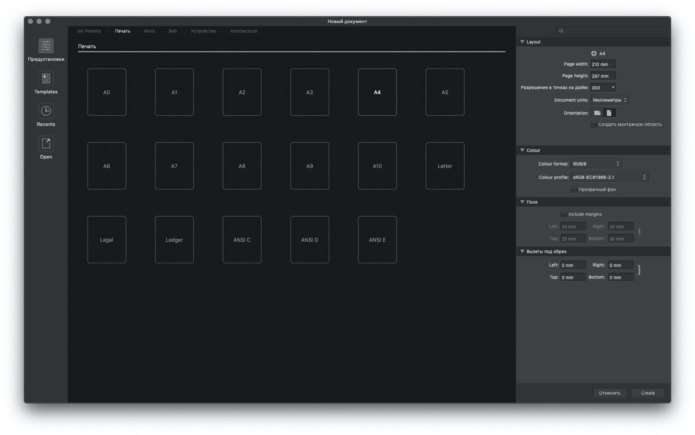Image resolution: width=695 pixels, height=435 pixels.
Task: Choose the ANSI C page preset
Action: click(242, 239)
